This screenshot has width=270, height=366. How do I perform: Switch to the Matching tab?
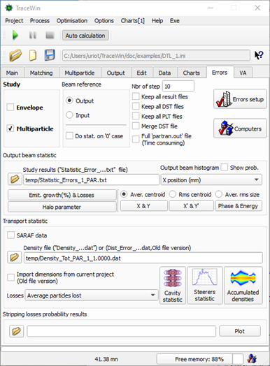pos(41,73)
